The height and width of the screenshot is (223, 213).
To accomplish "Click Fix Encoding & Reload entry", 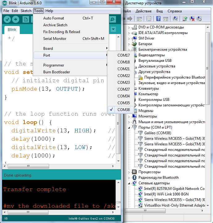I will (x=71, y=32).
